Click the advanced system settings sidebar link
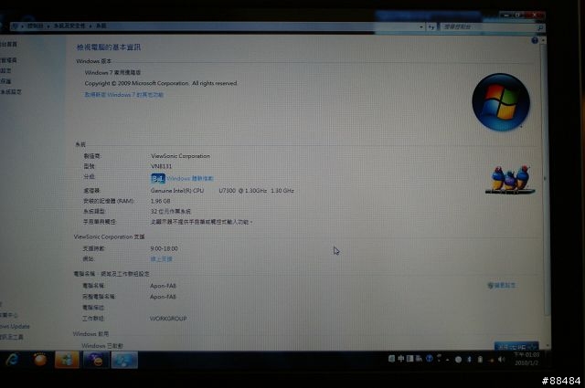The width and height of the screenshot is (585, 388). pos(11,91)
